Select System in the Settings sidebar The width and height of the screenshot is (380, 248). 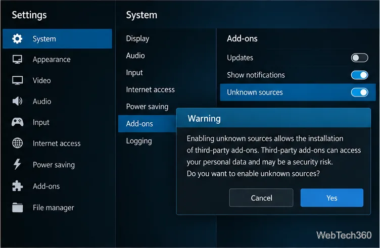click(x=57, y=39)
